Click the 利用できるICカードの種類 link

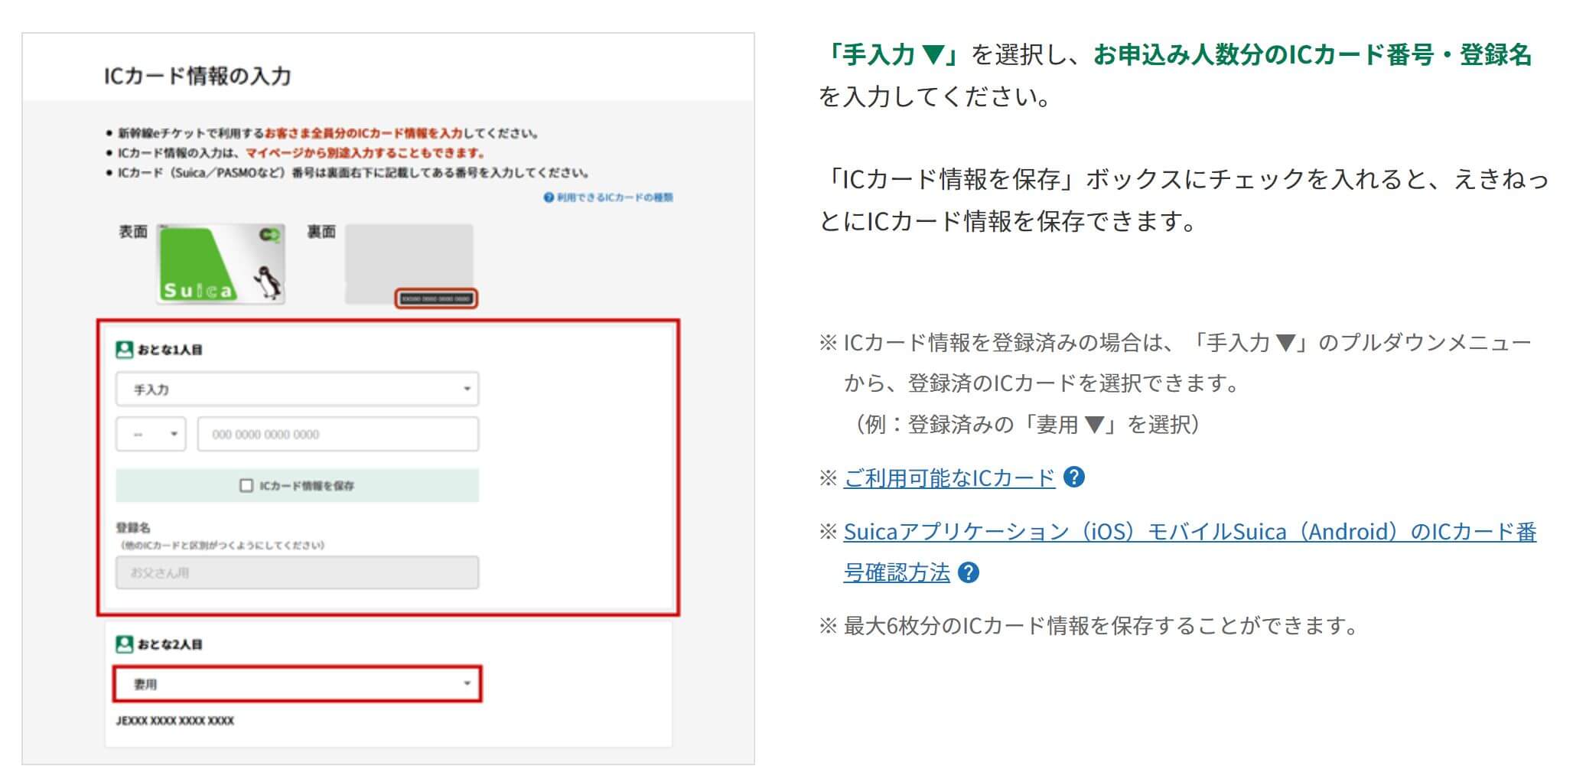point(614,197)
